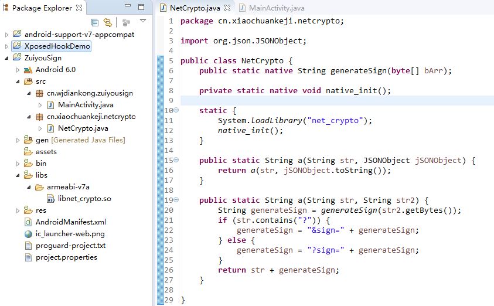This screenshot has width=494, height=306.
Task: Click cn.xiaochuankeji.netcrypto package icon
Action: pos(39,117)
